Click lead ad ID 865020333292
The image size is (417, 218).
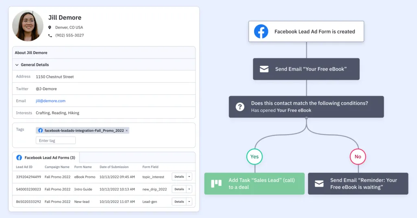[x=29, y=202]
